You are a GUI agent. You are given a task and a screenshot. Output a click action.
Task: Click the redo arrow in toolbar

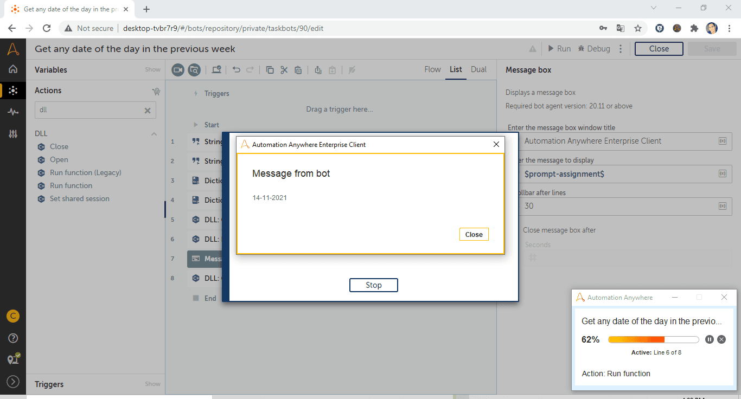coord(250,69)
